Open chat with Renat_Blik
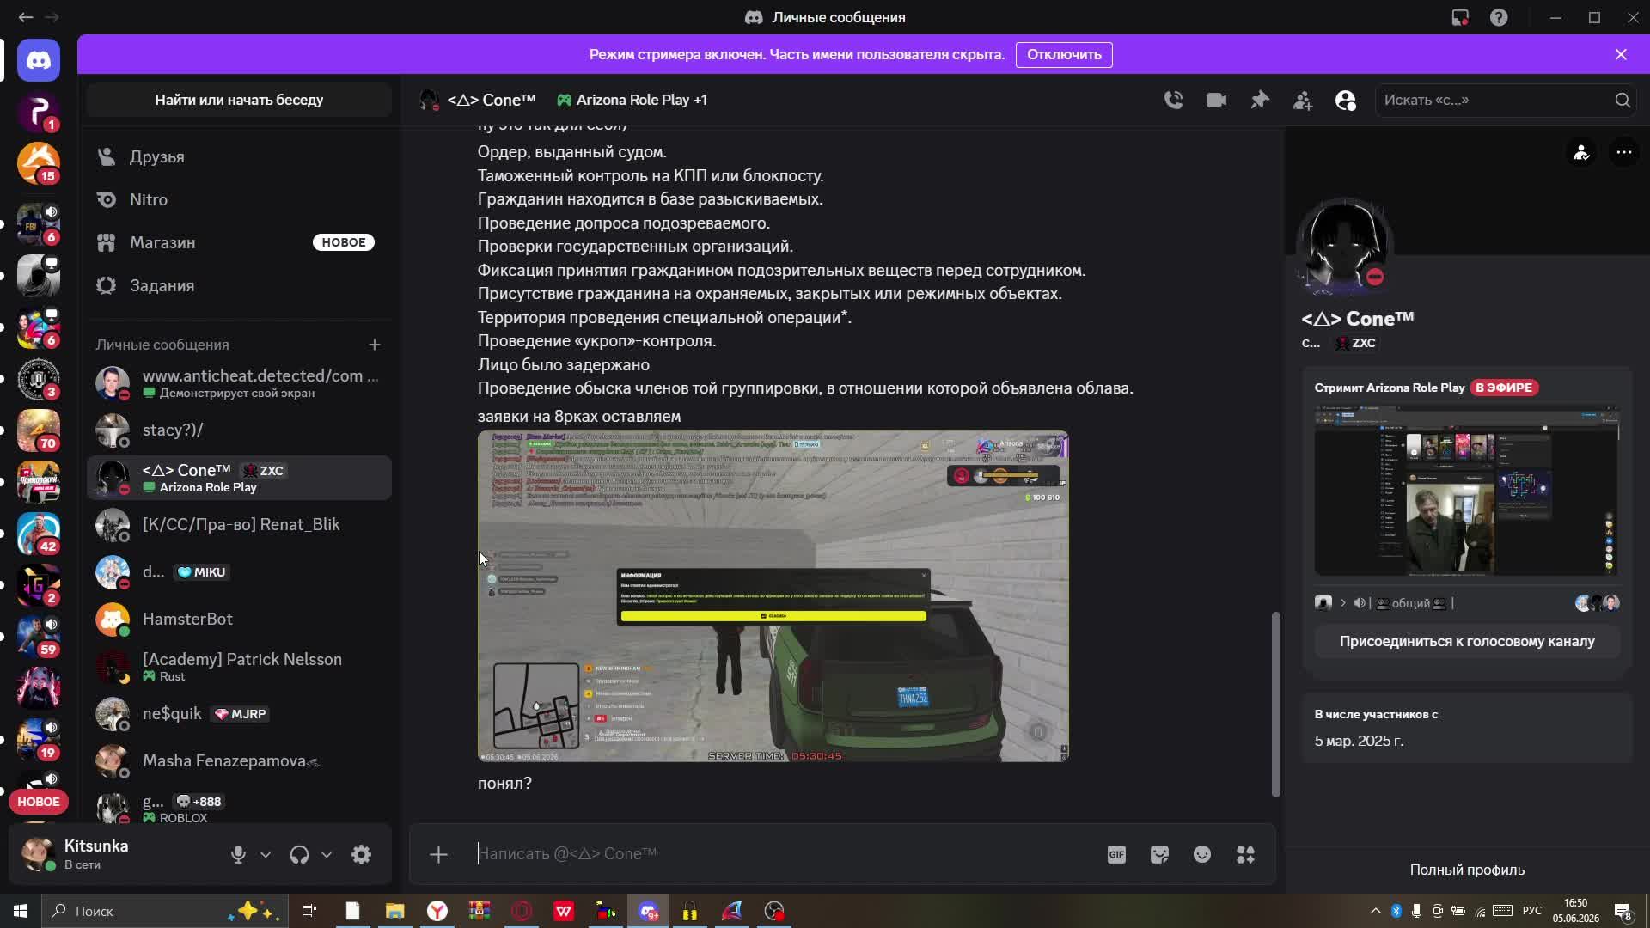Viewport: 1650px width, 928px height. 239,524
